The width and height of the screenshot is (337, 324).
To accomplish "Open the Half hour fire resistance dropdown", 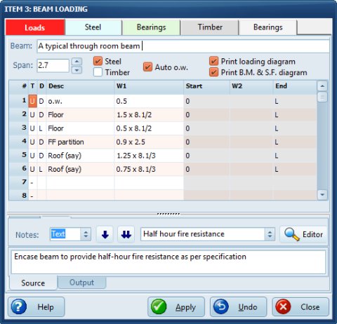I will (x=270, y=234).
